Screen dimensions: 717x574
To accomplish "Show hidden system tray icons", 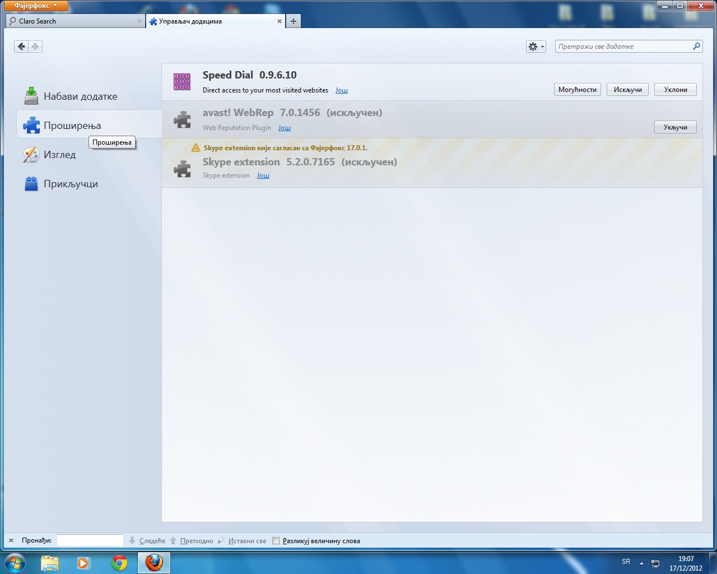I will 641,563.
